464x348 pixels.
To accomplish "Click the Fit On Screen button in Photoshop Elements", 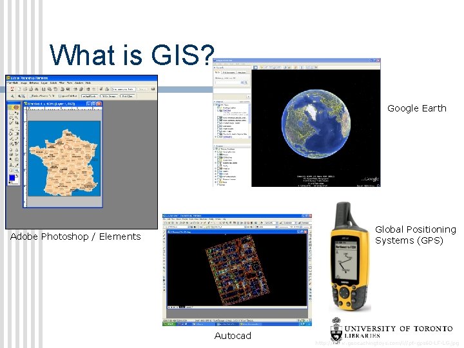I will [x=109, y=96].
